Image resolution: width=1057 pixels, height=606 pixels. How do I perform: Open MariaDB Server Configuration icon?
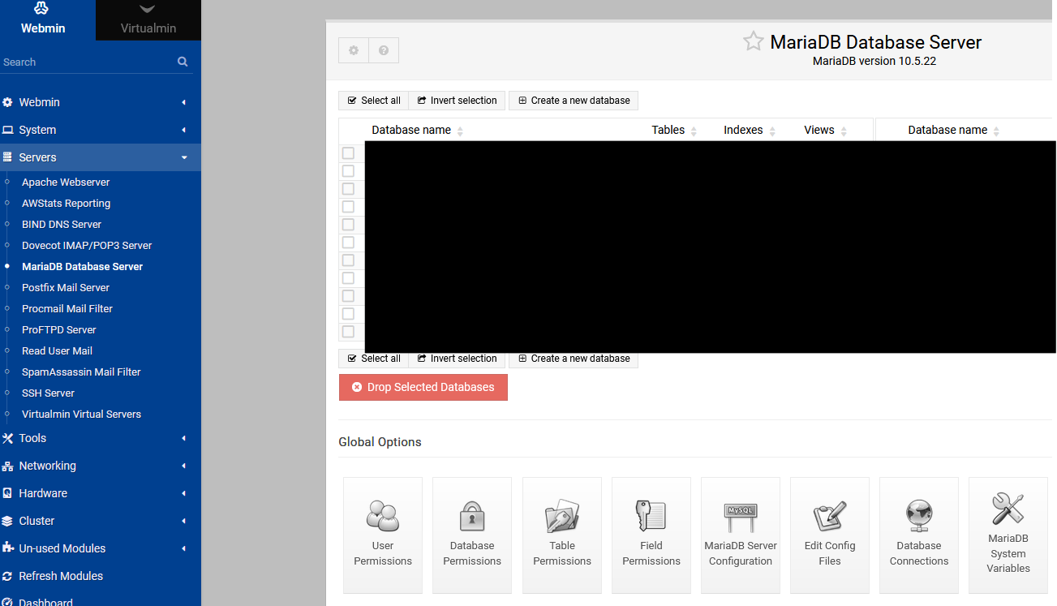[740, 516]
